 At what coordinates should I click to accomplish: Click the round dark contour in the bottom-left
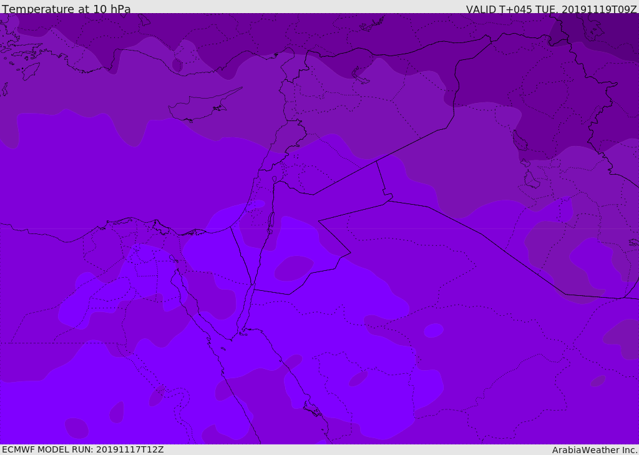(76, 428)
